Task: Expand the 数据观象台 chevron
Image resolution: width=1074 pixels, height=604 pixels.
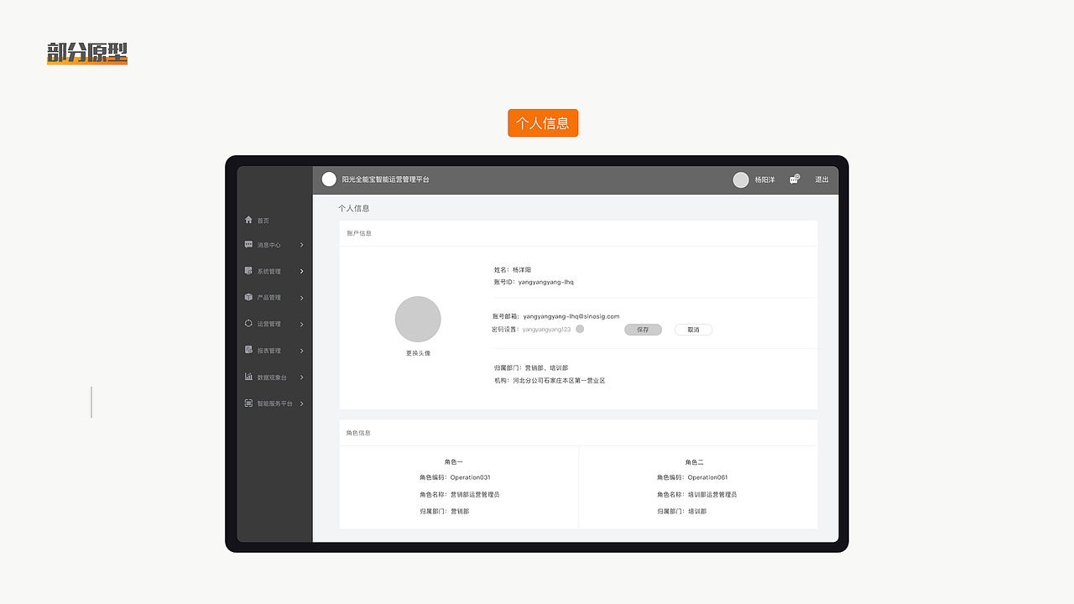Action: tap(302, 377)
